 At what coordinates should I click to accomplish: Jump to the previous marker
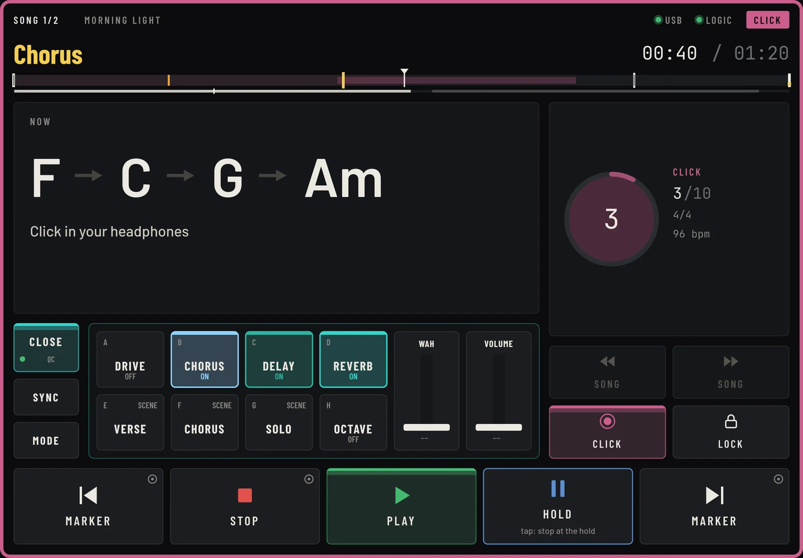(88, 506)
